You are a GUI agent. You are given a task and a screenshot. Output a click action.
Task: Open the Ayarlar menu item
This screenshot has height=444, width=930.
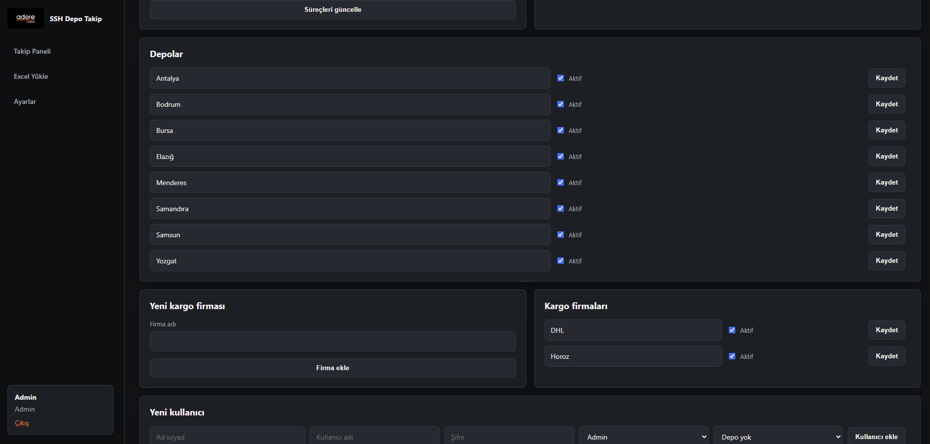click(25, 101)
